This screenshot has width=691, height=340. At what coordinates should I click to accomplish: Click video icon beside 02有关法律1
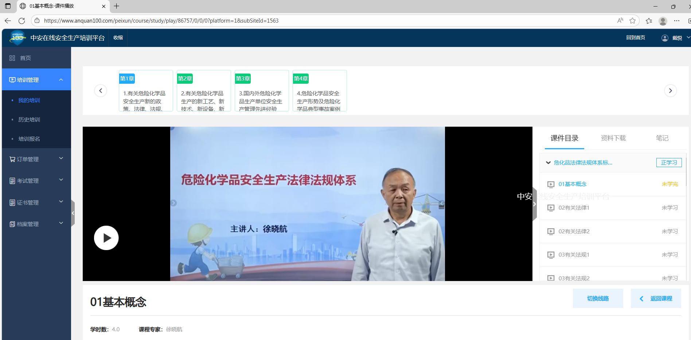(551, 208)
